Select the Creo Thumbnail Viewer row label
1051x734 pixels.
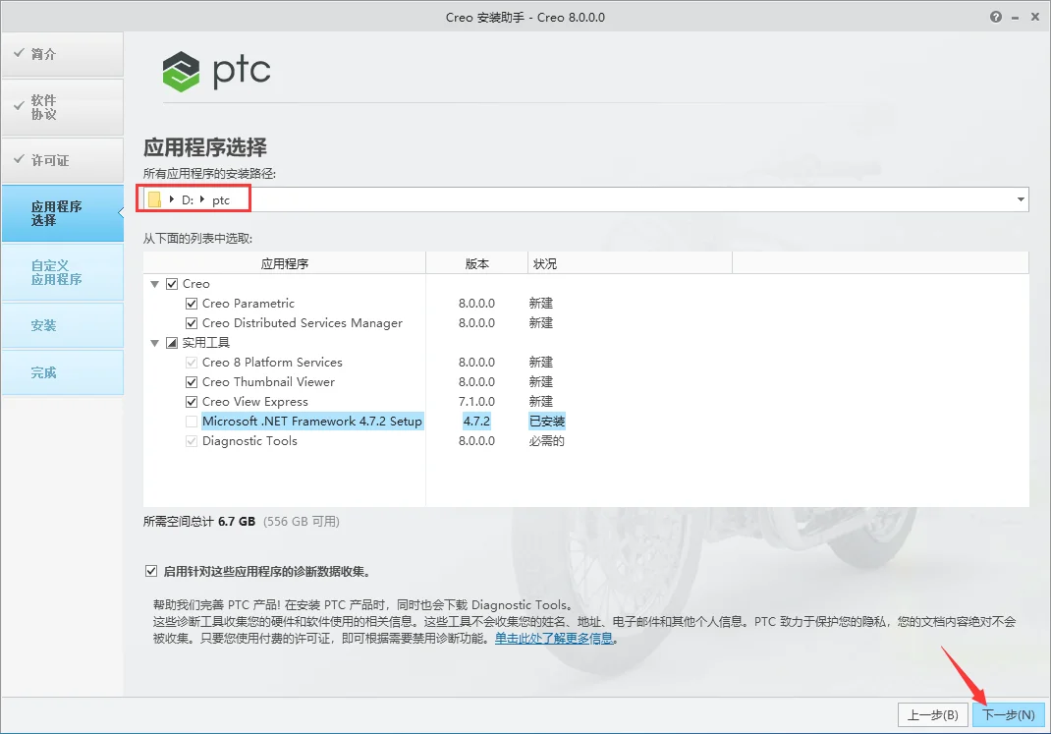(x=268, y=382)
